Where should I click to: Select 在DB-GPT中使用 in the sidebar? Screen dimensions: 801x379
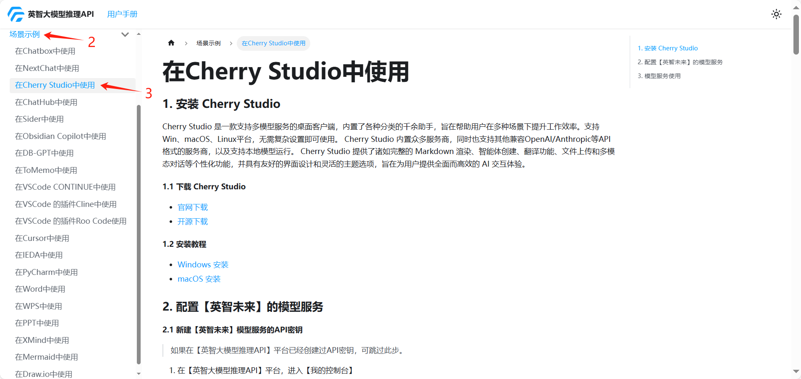[44, 153]
